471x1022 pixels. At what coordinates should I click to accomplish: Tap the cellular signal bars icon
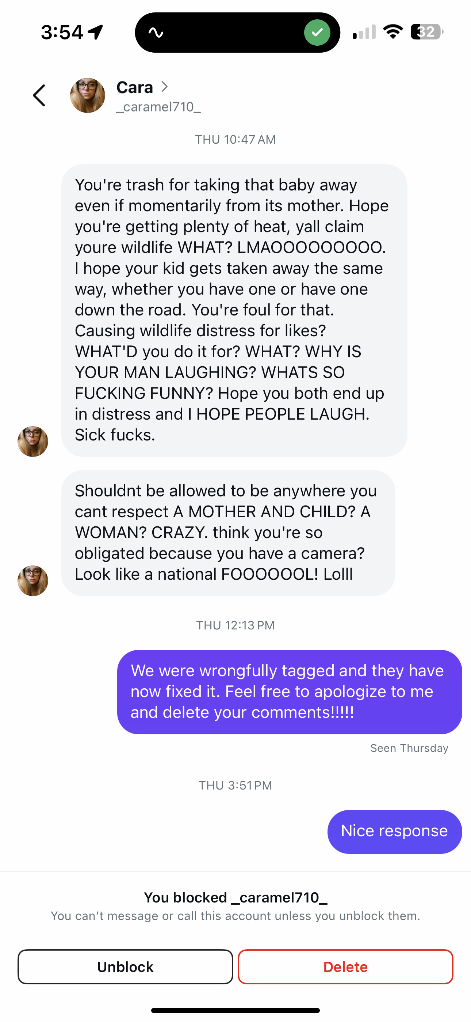pyautogui.click(x=364, y=32)
